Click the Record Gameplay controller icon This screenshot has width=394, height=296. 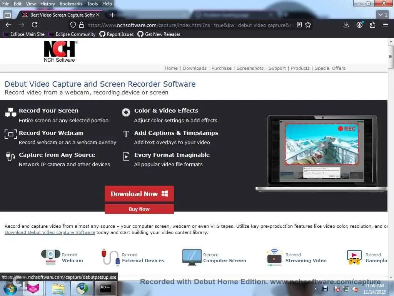coord(354,257)
